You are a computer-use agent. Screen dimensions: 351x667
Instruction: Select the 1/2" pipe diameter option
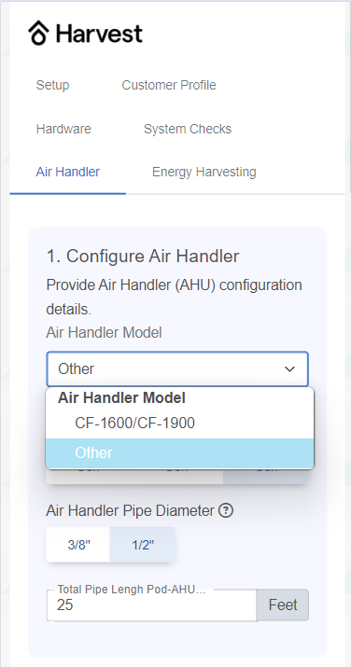tap(143, 545)
